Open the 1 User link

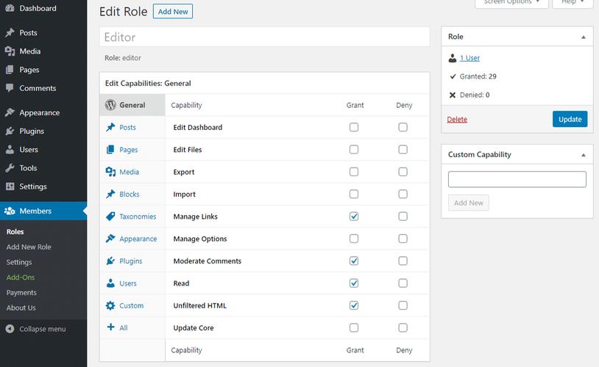(469, 58)
